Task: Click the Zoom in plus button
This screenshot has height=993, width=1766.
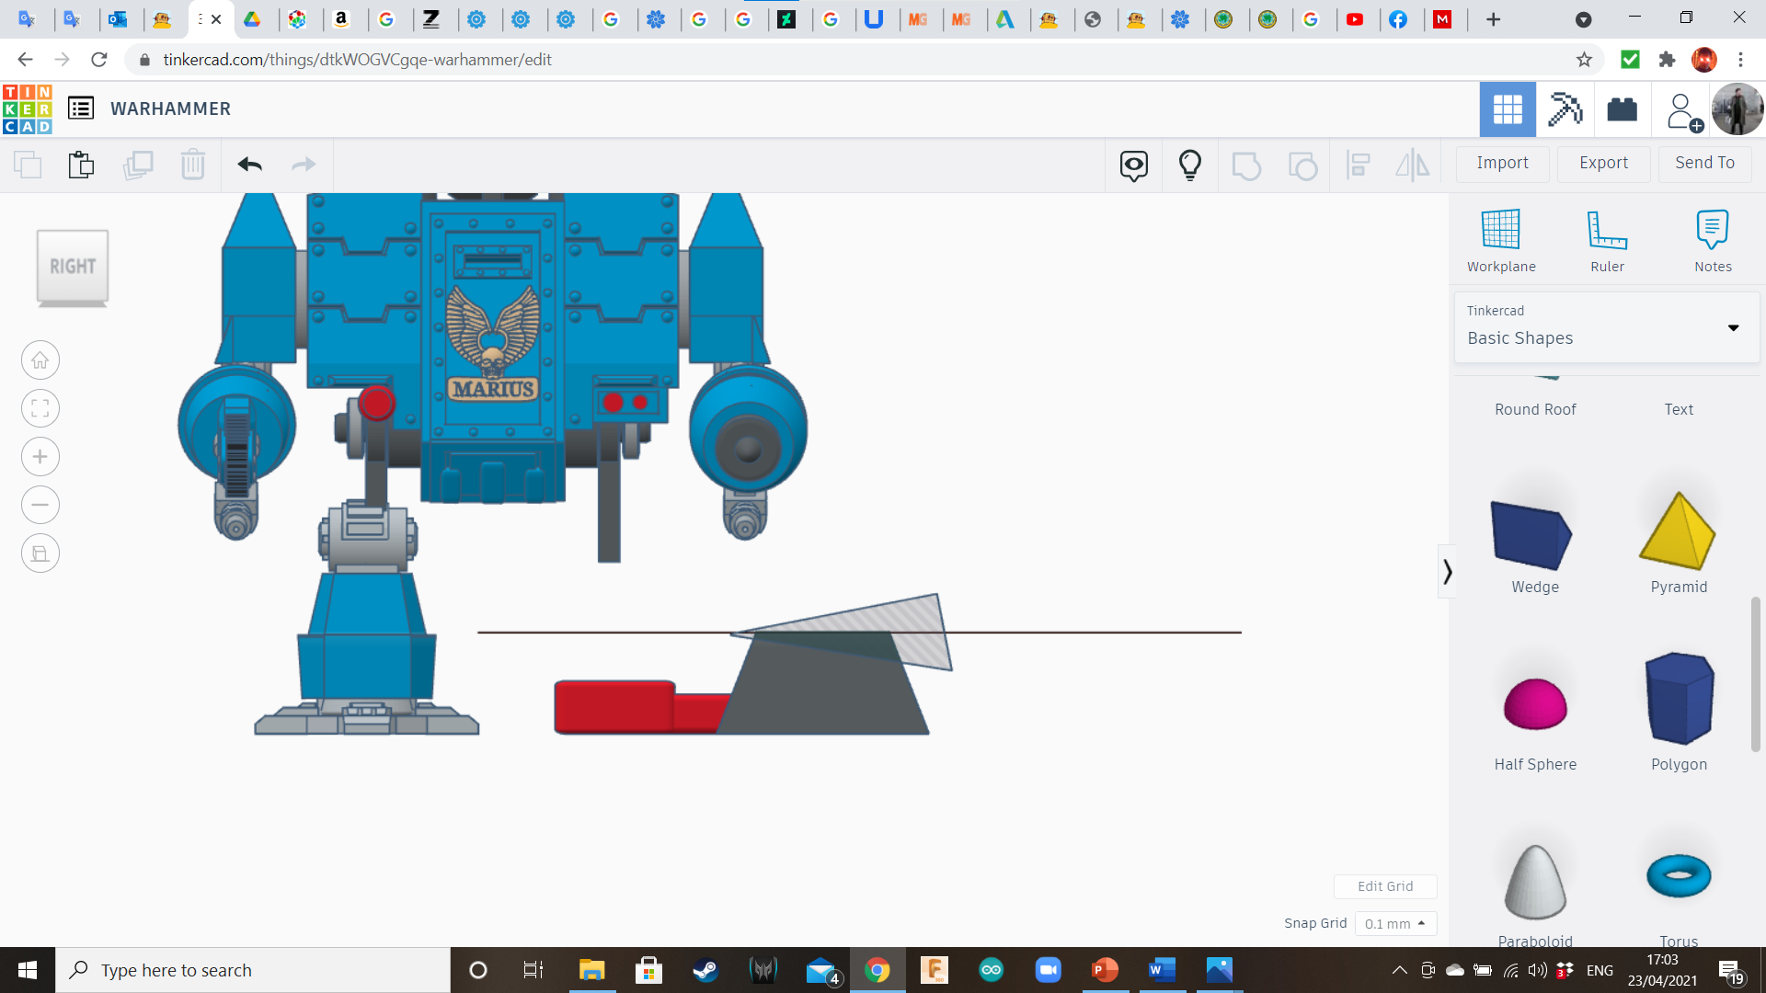Action: [x=40, y=457]
